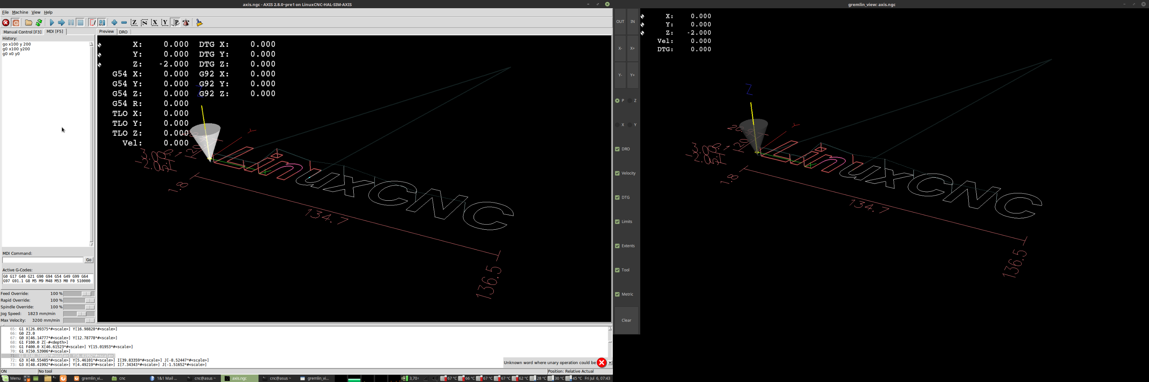Viewport: 1149px width, 382px height.
Task: Click the zoom in plus icon
Action: tap(114, 23)
